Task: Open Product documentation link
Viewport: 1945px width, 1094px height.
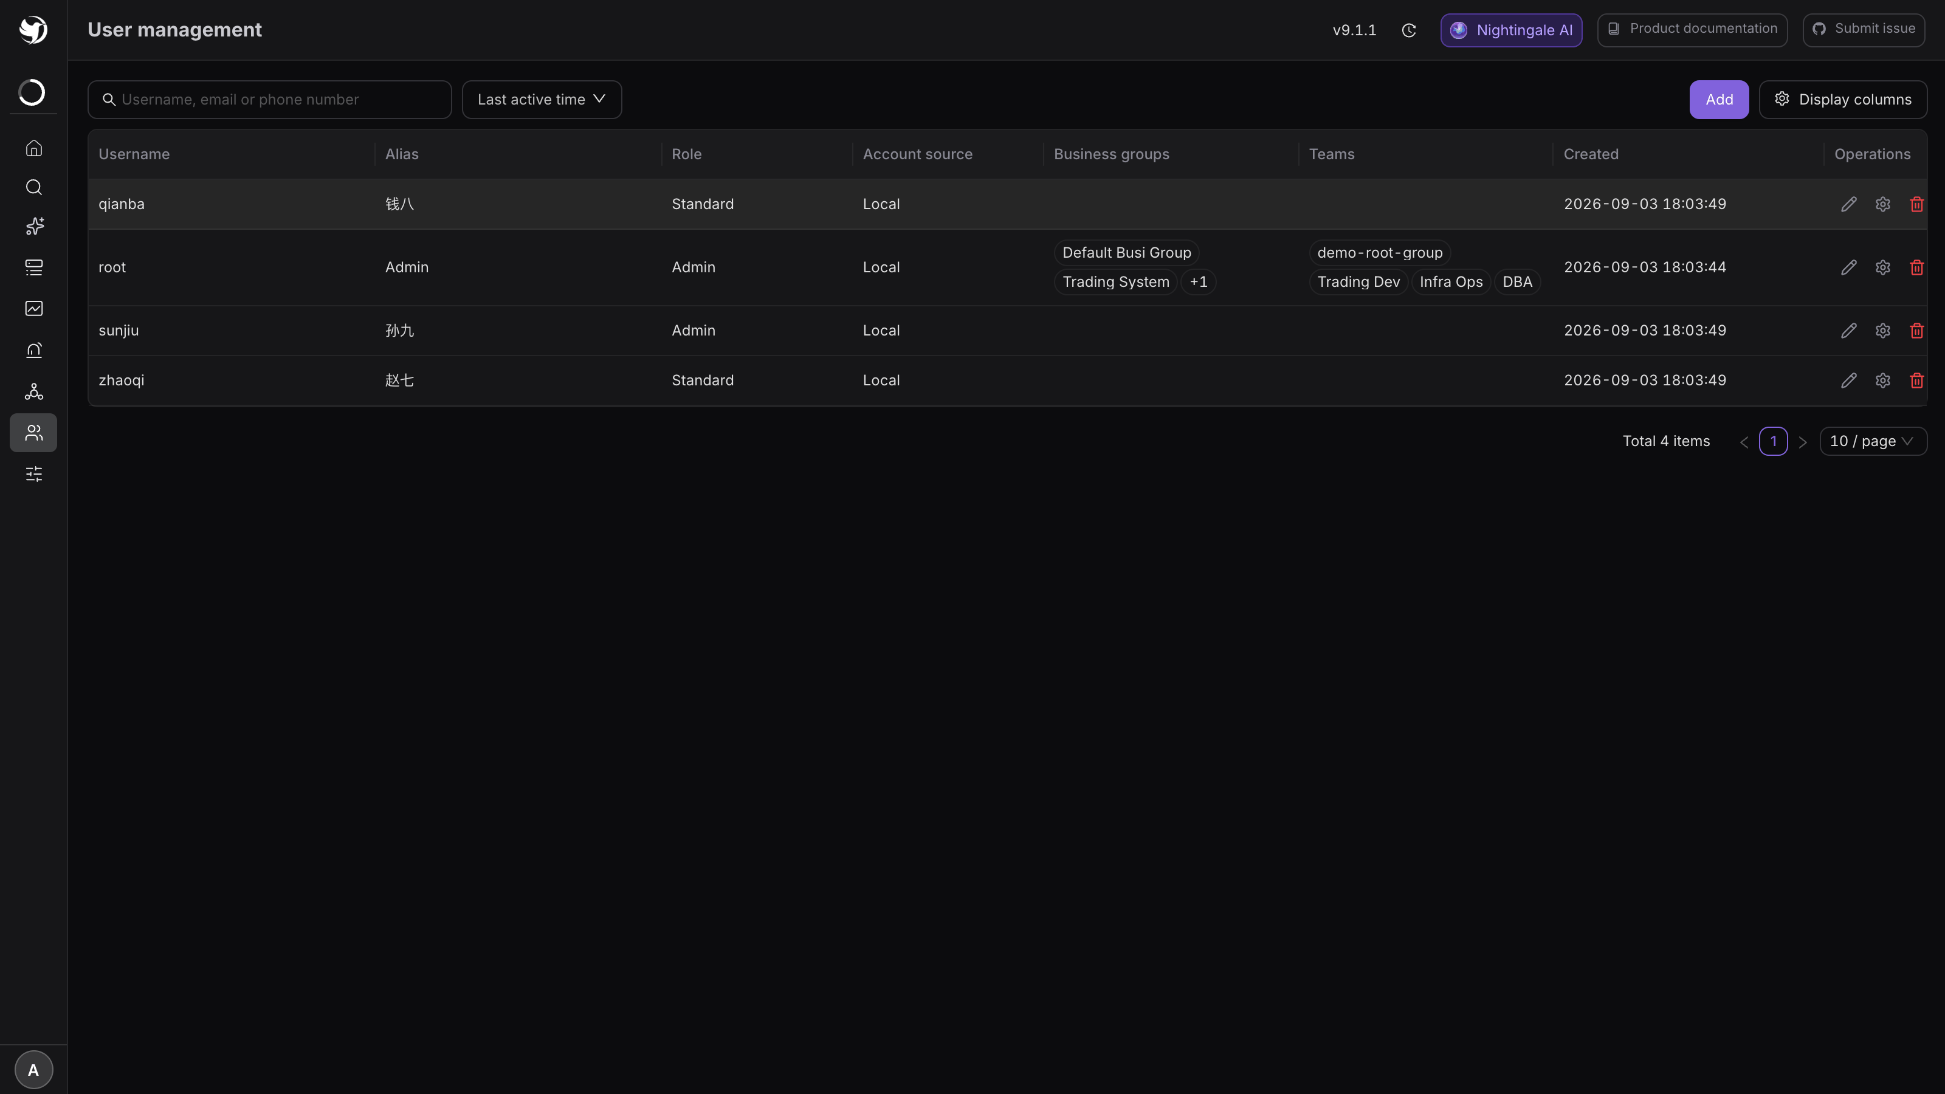Action: tap(1692, 29)
